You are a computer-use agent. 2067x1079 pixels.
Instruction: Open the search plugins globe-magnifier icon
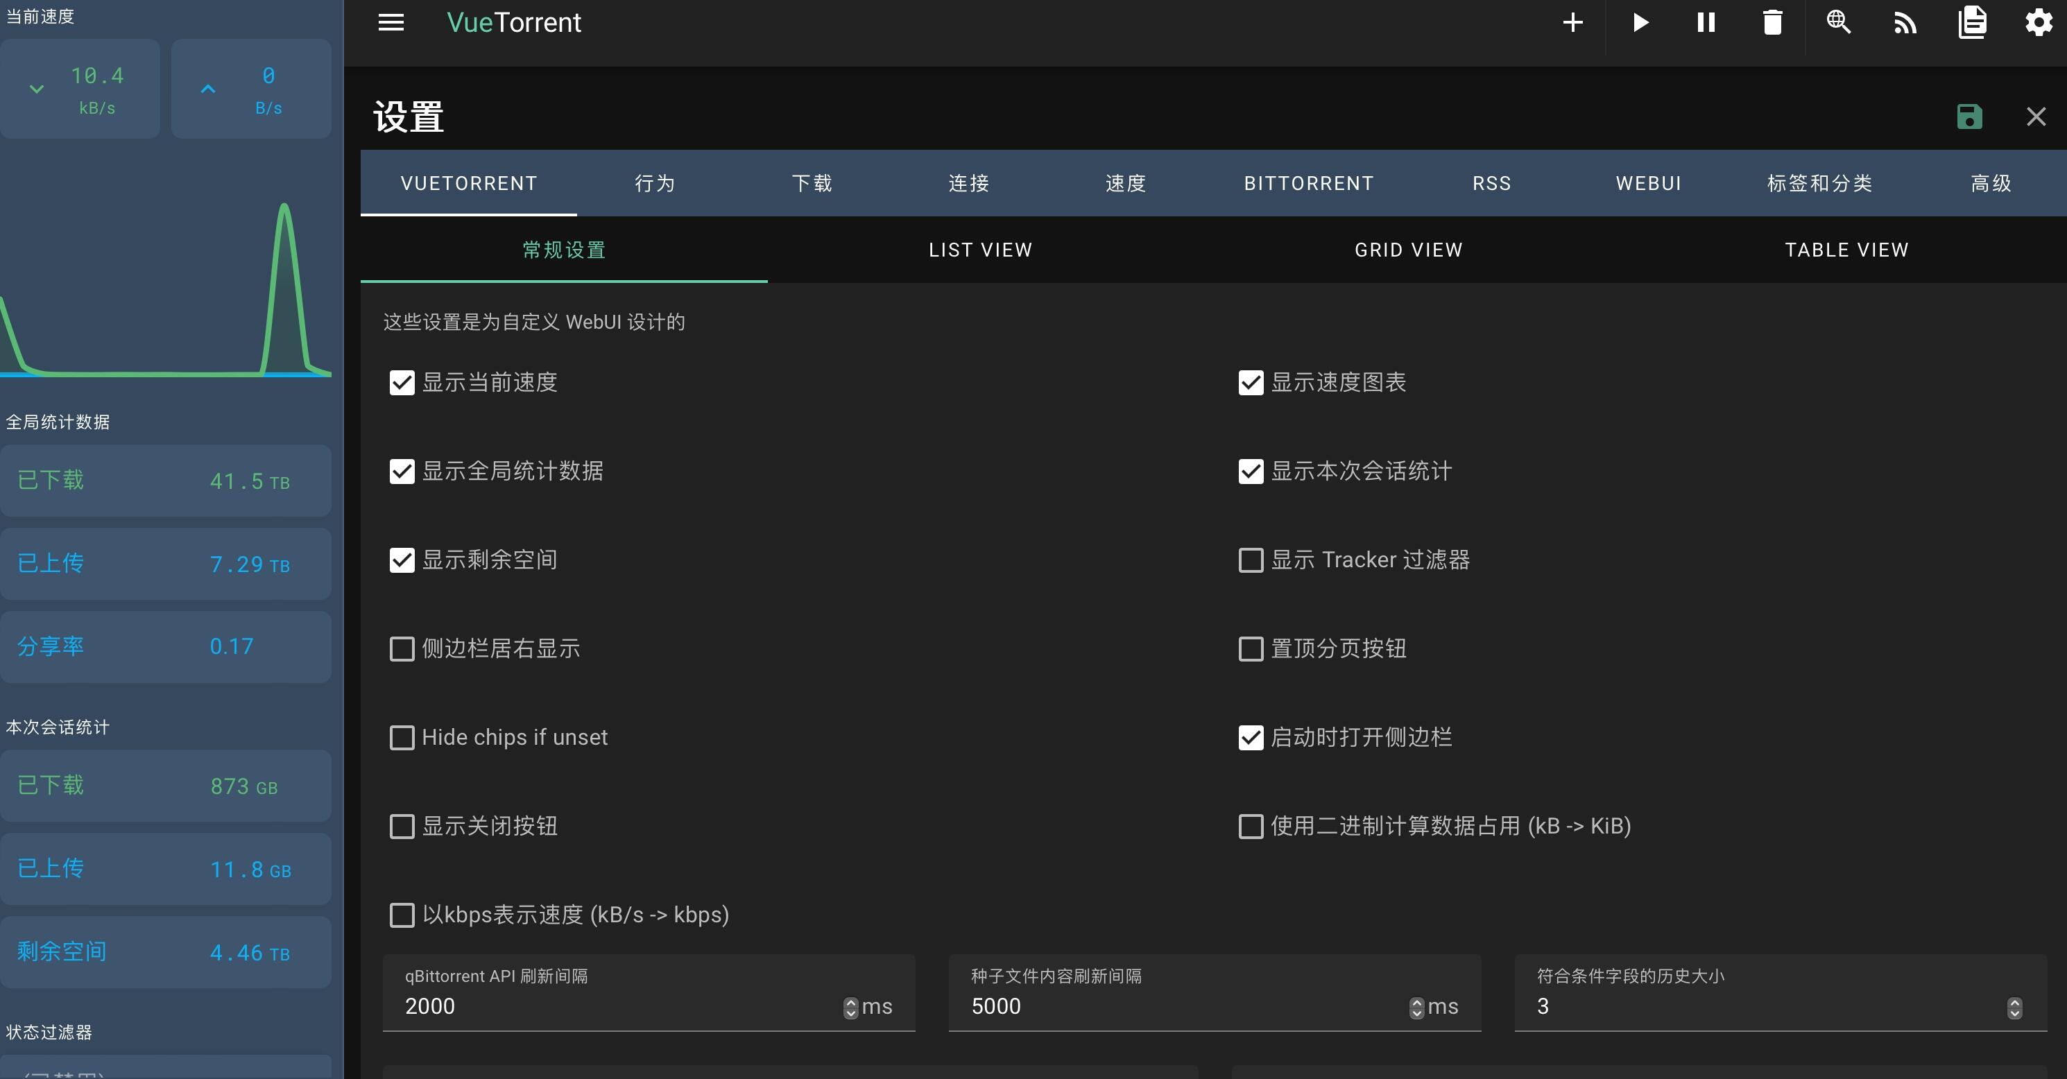tap(1838, 22)
